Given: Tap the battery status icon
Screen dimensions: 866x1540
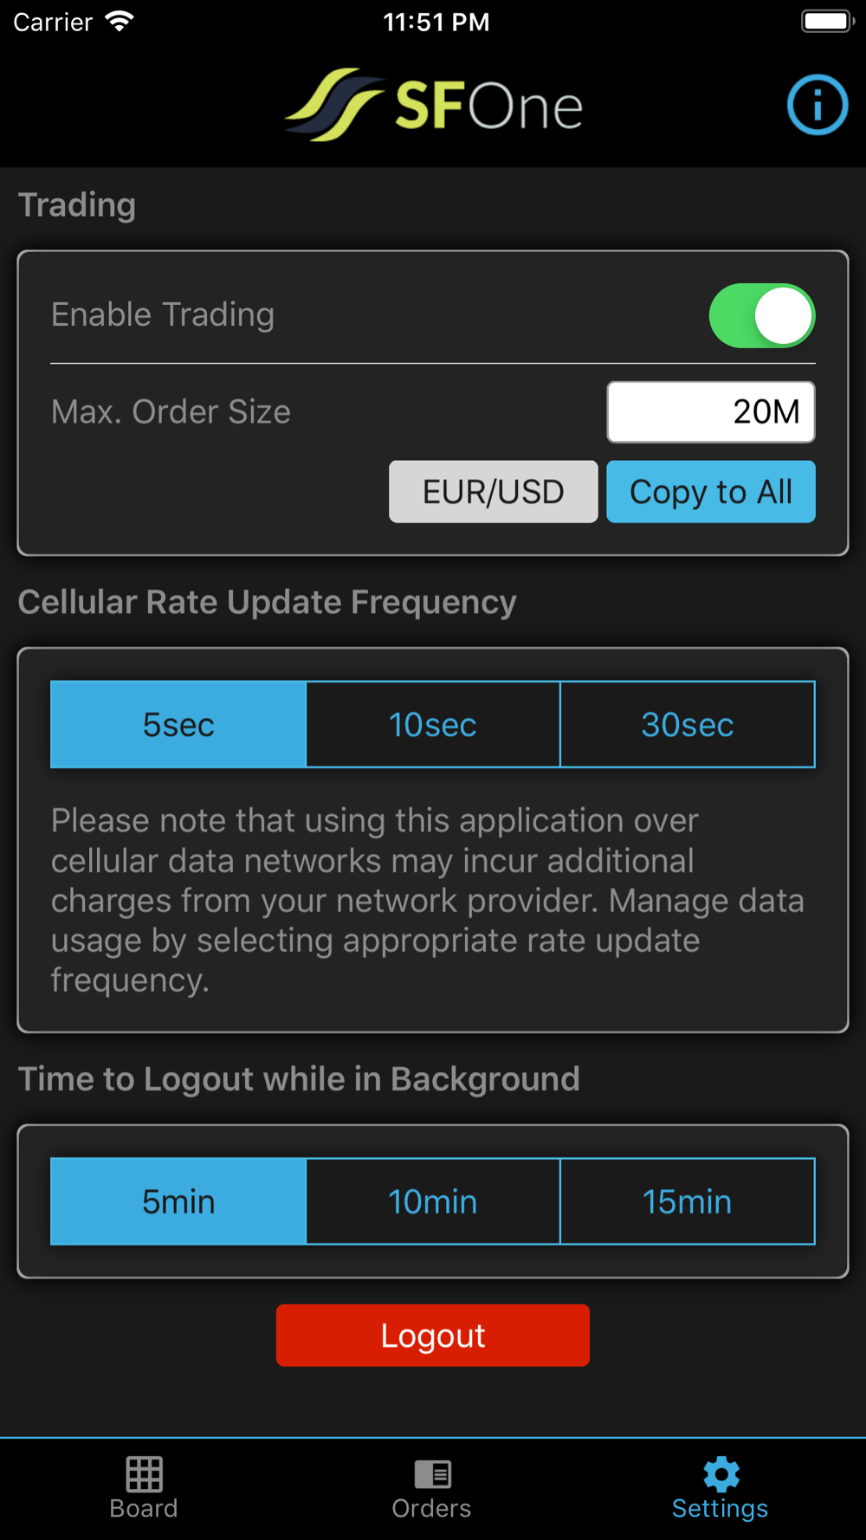Looking at the screenshot, I should point(827,21).
